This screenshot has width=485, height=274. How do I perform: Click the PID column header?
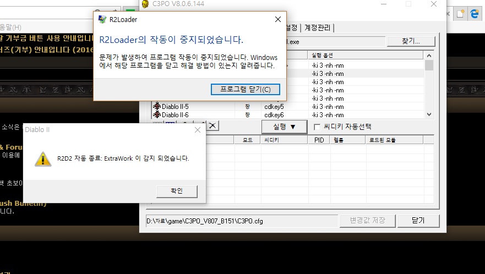pyautogui.click(x=319, y=140)
